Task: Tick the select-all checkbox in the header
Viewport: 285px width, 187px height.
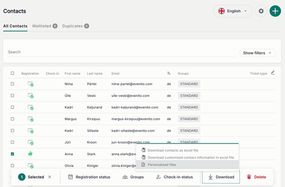Action: point(12,73)
